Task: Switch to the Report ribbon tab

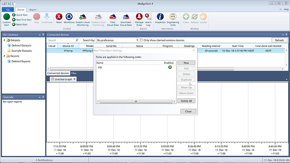Action: pos(32,9)
